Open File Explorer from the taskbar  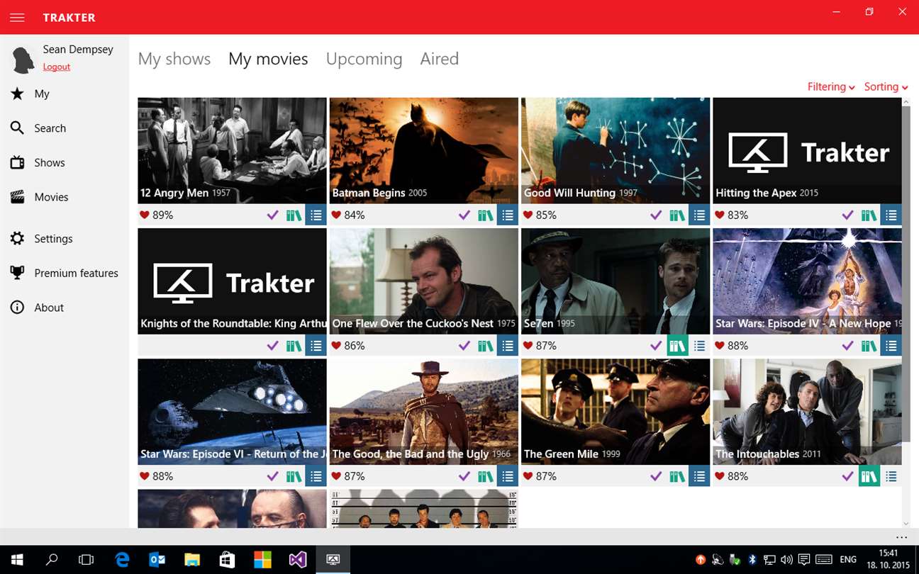[x=192, y=559]
